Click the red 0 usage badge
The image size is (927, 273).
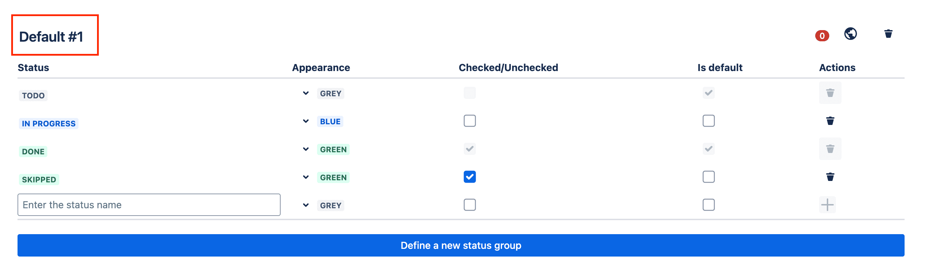click(x=822, y=36)
